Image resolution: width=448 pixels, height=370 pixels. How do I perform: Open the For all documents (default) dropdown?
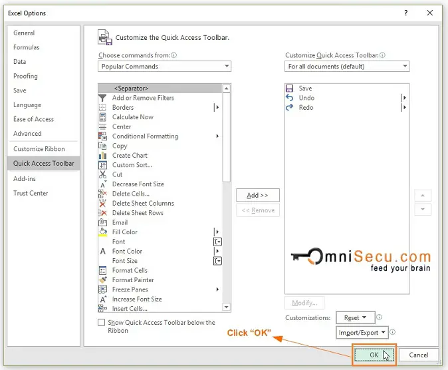coord(347,67)
